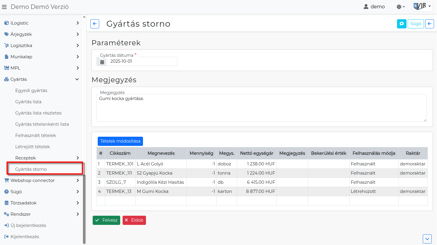Expand the Törzsadatok menu
437x245 pixels.
41,203
